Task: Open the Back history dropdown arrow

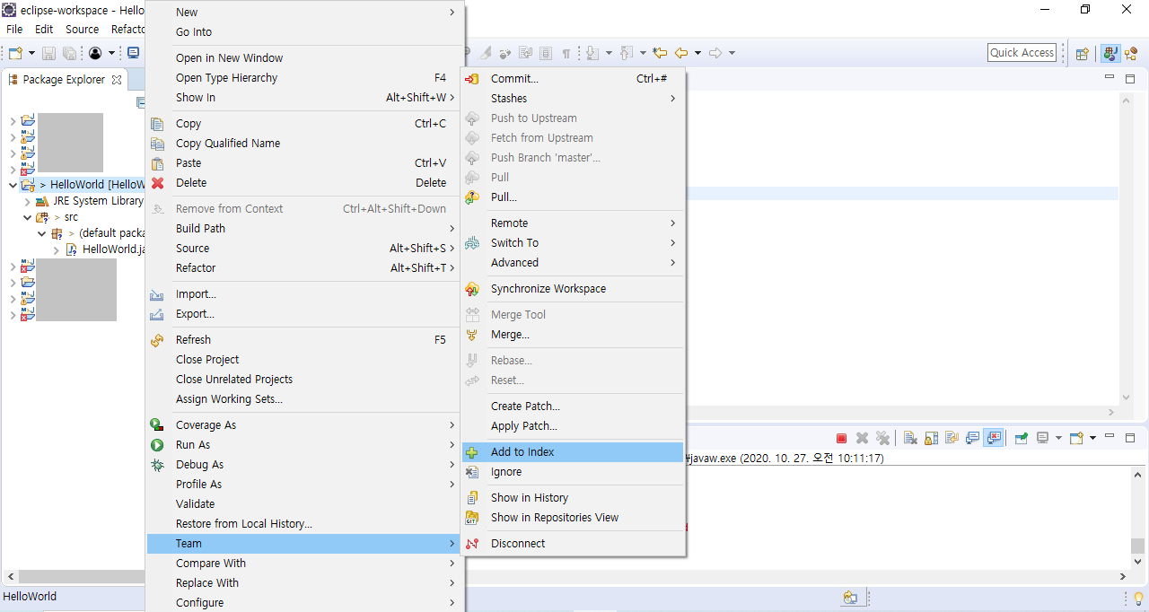Action: click(x=697, y=53)
